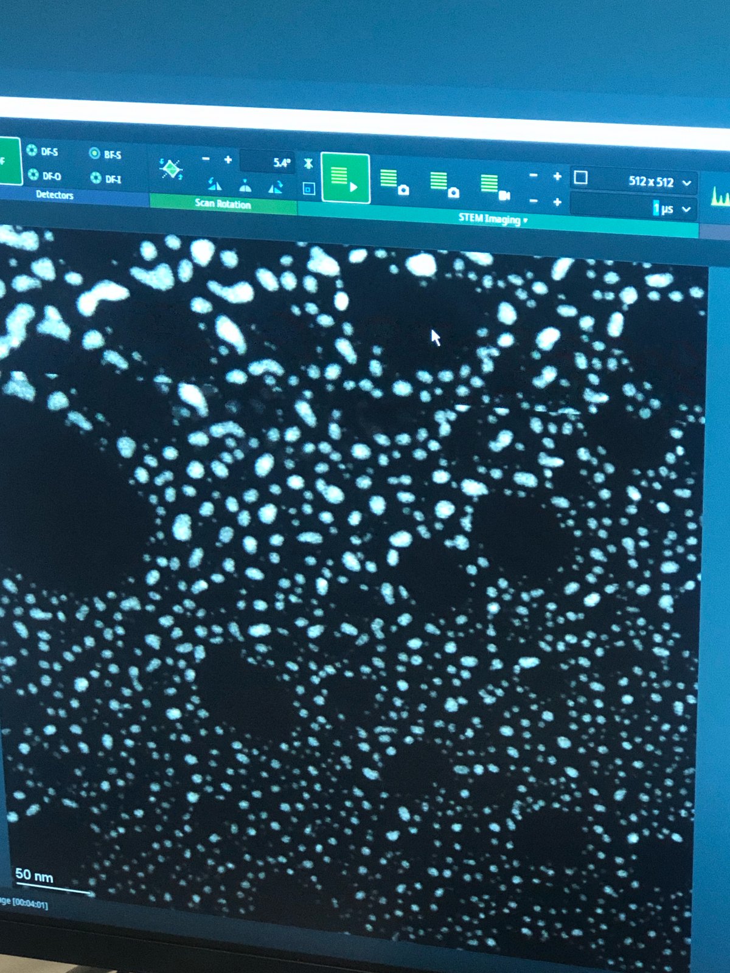The width and height of the screenshot is (730, 973).
Task: Acquire STEM image with second camera icon
Action: tap(444, 185)
